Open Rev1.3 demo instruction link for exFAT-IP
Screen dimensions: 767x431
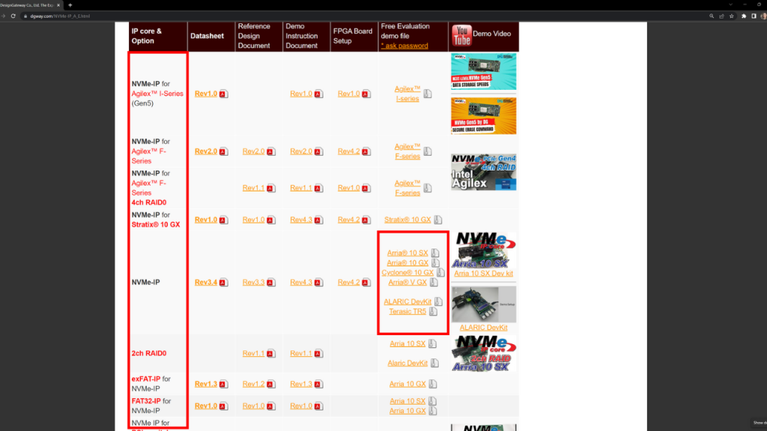(301, 384)
